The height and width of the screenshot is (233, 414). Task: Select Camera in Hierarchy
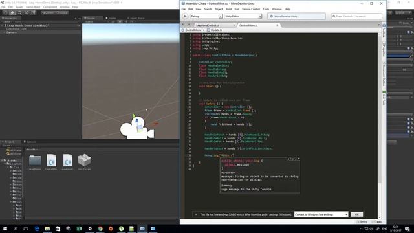pos(12,32)
